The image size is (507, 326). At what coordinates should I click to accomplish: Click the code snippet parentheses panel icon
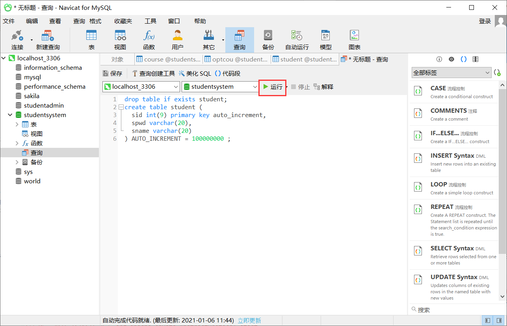(464, 59)
